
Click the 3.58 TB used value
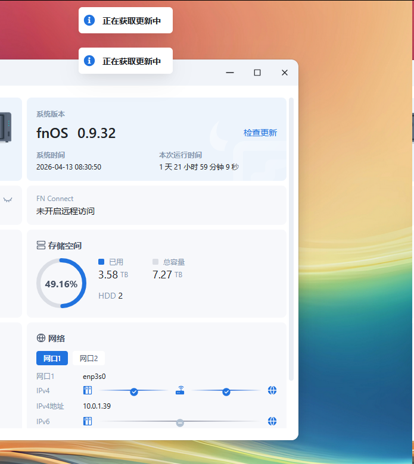(x=113, y=275)
